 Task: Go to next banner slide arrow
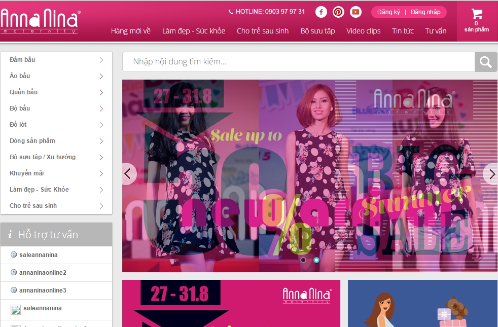pyautogui.click(x=491, y=174)
